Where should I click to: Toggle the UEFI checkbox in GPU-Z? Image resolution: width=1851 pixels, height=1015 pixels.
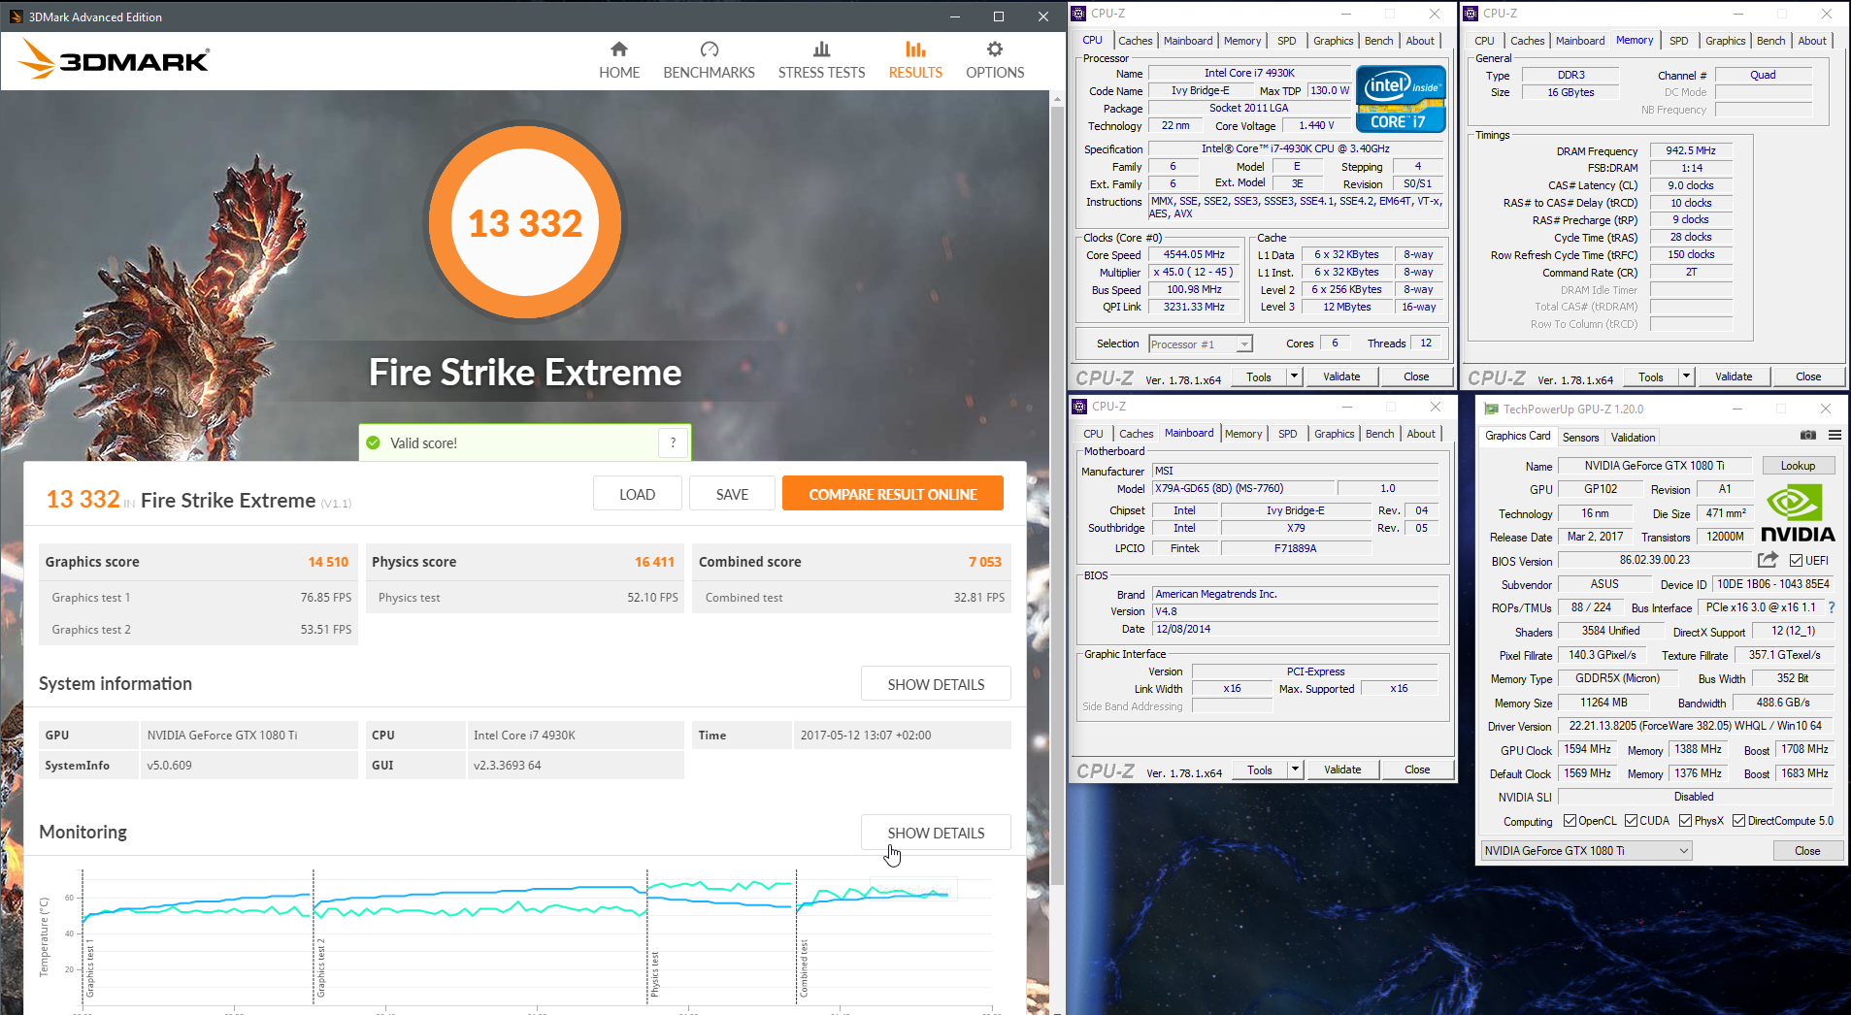tap(1796, 561)
